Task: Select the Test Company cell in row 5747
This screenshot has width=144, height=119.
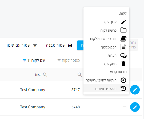Action: [33, 90]
